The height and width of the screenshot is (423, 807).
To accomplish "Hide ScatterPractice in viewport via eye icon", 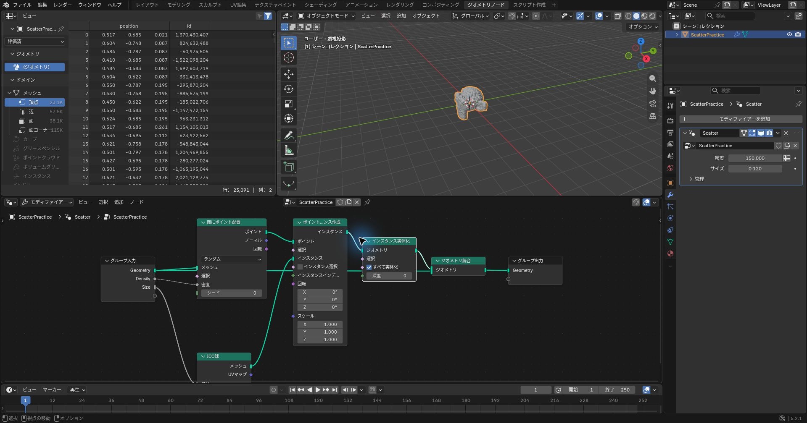I will pos(789,34).
